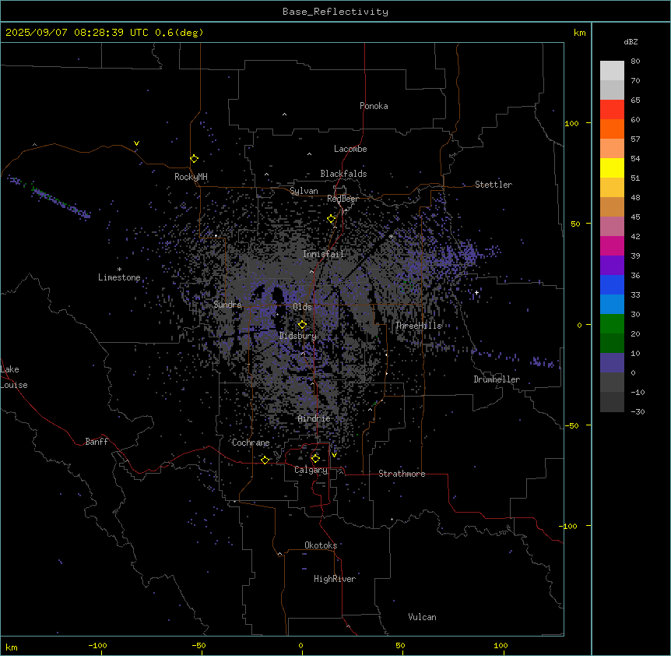The width and height of the screenshot is (671, 656).
Task: Click the yellow V marker northwest of RockyMH
Action: point(136,143)
